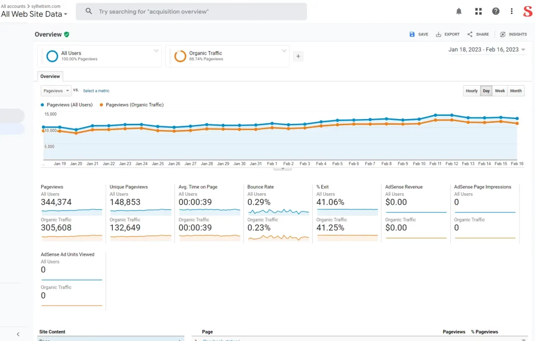Switch the chart to Month
The image size is (535, 341).
click(516, 91)
